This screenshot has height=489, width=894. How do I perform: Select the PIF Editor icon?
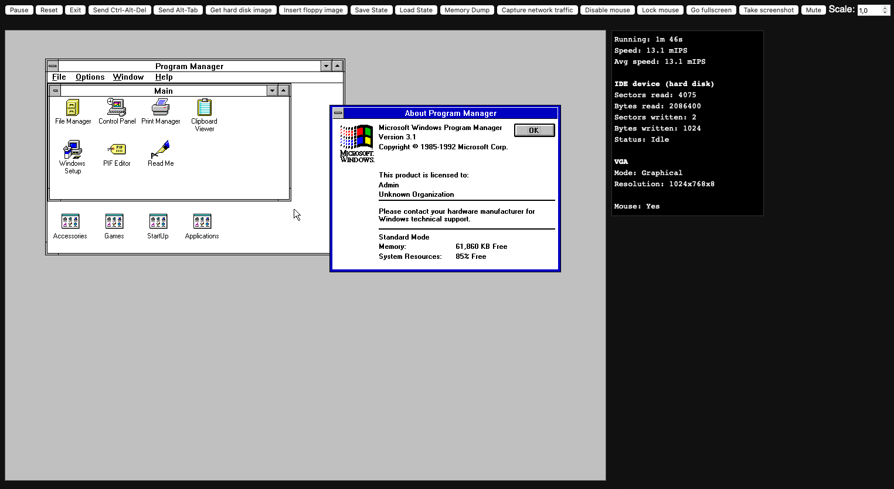coord(117,150)
